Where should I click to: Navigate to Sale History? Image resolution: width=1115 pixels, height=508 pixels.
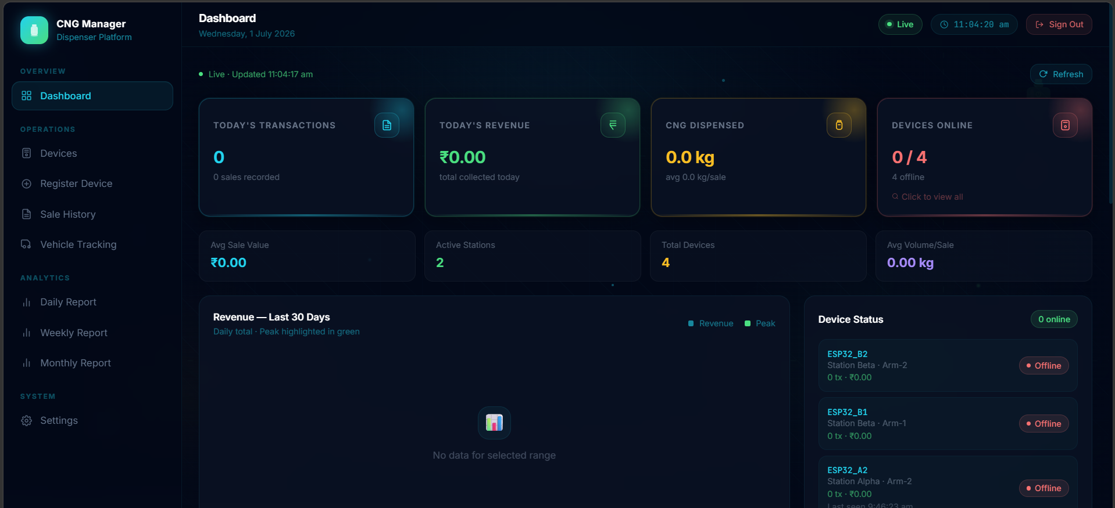pos(92,214)
